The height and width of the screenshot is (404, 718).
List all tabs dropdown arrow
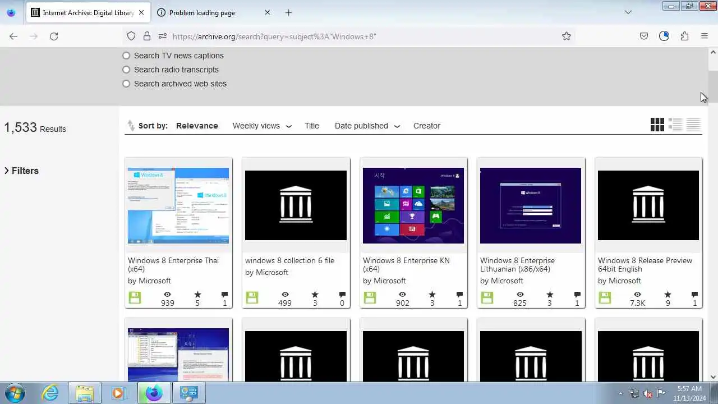[x=628, y=12]
